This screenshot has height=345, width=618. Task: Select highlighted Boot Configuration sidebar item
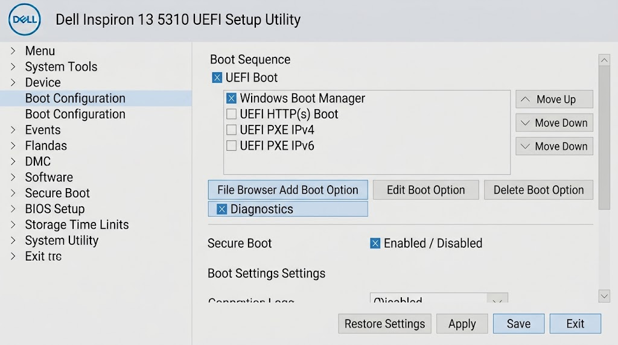point(96,98)
